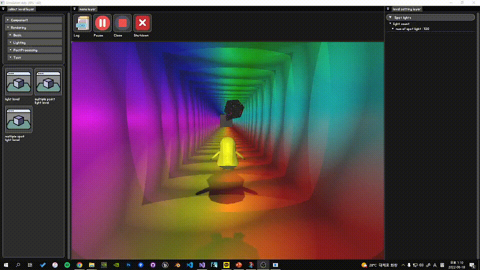This screenshot has height=270, width=480.
Task: Open Visual Studio from the taskbar
Action: tap(201, 265)
